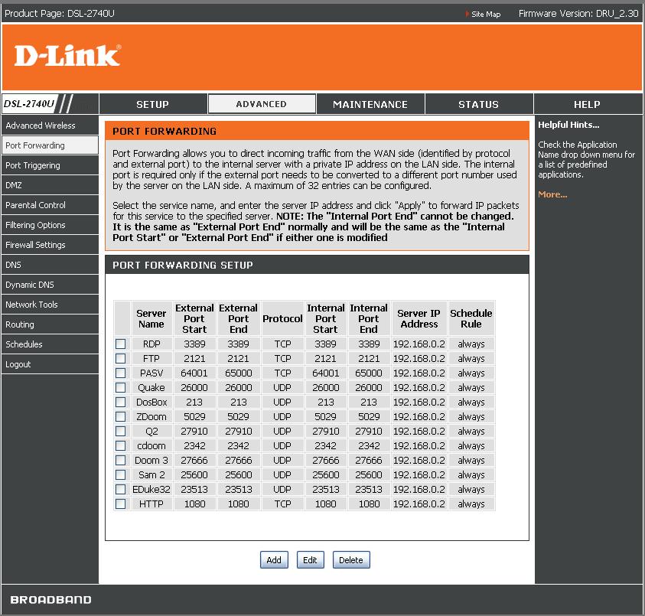Screen dimensions: 645x616
Task: Select the Quake port forwarding checkbox
Action: tap(120, 388)
